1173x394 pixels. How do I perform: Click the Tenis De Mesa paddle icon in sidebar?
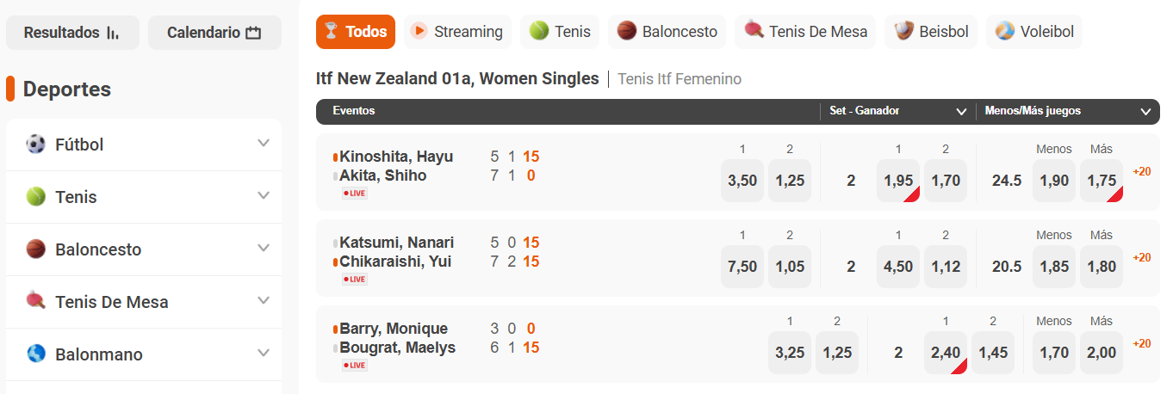(x=35, y=302)
